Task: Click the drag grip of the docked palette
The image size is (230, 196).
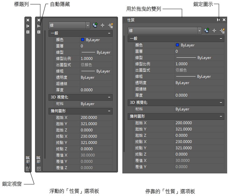Action: pos(125,20)
